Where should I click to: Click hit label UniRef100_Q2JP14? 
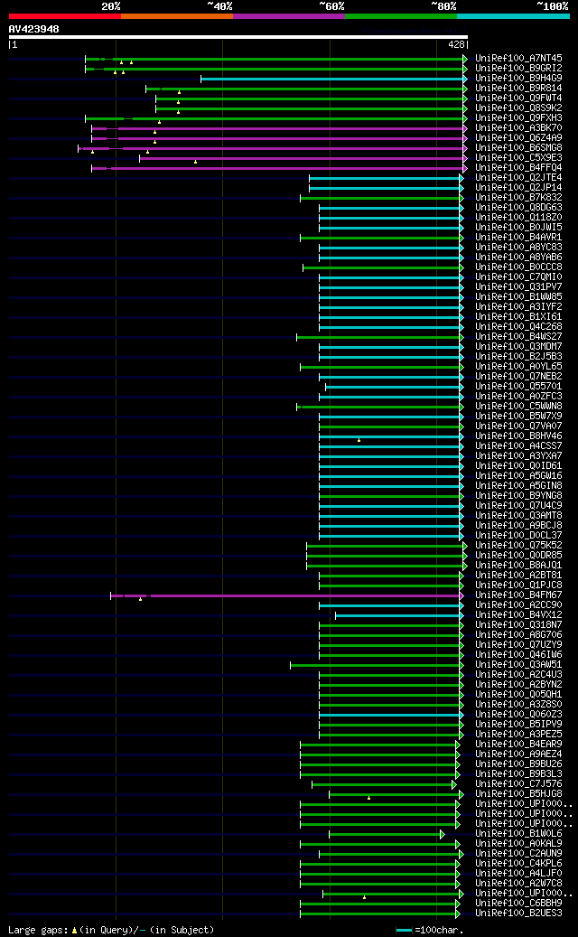tap(518, 188)
